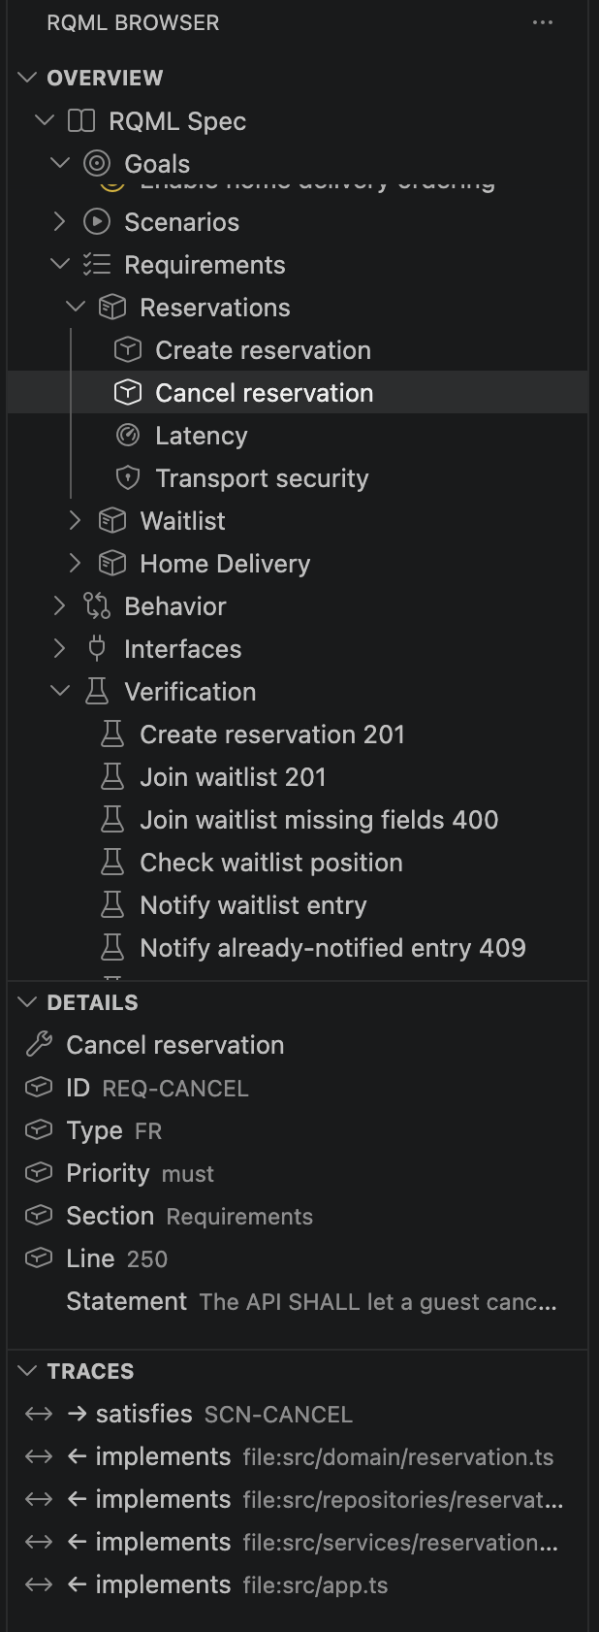Expand the Home Delivery tree node
Viewport: 599px width, 1632px height.
click(76, 563)
